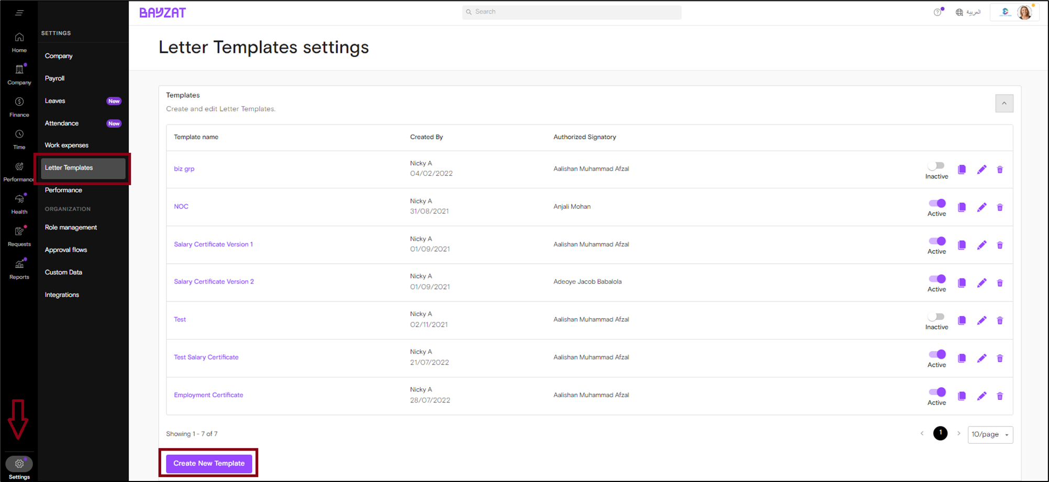1049x482 pixels.
Task: Switch language via globe icon
Action: pyautogui.click(x=959, y=12)
